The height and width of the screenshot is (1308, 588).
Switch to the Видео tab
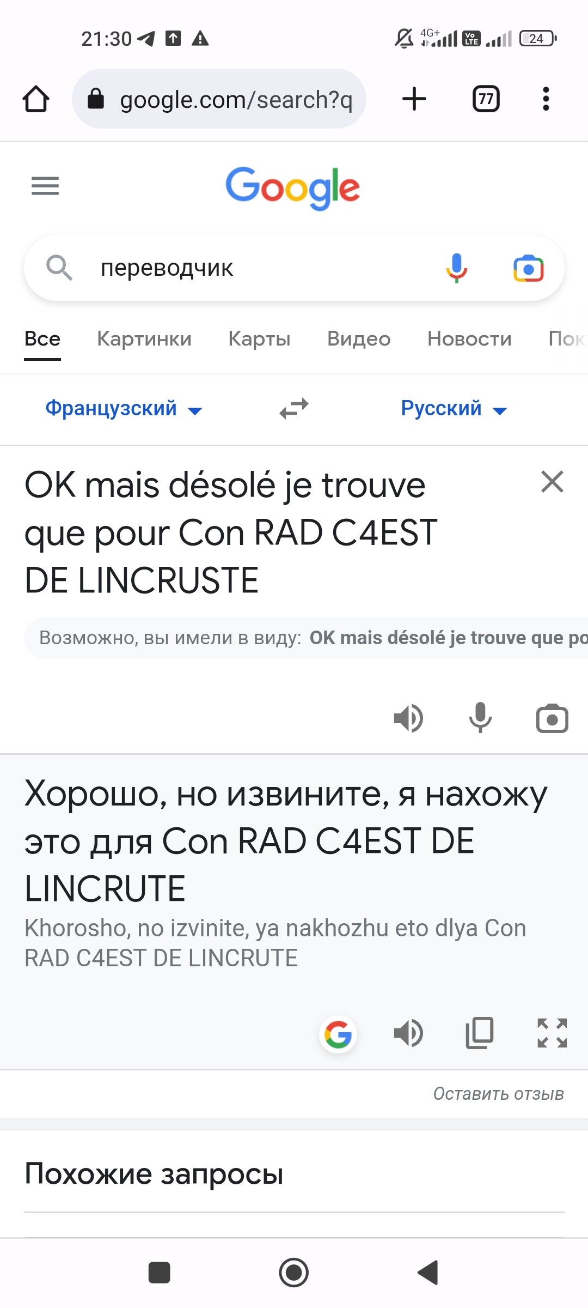(359, 338)
